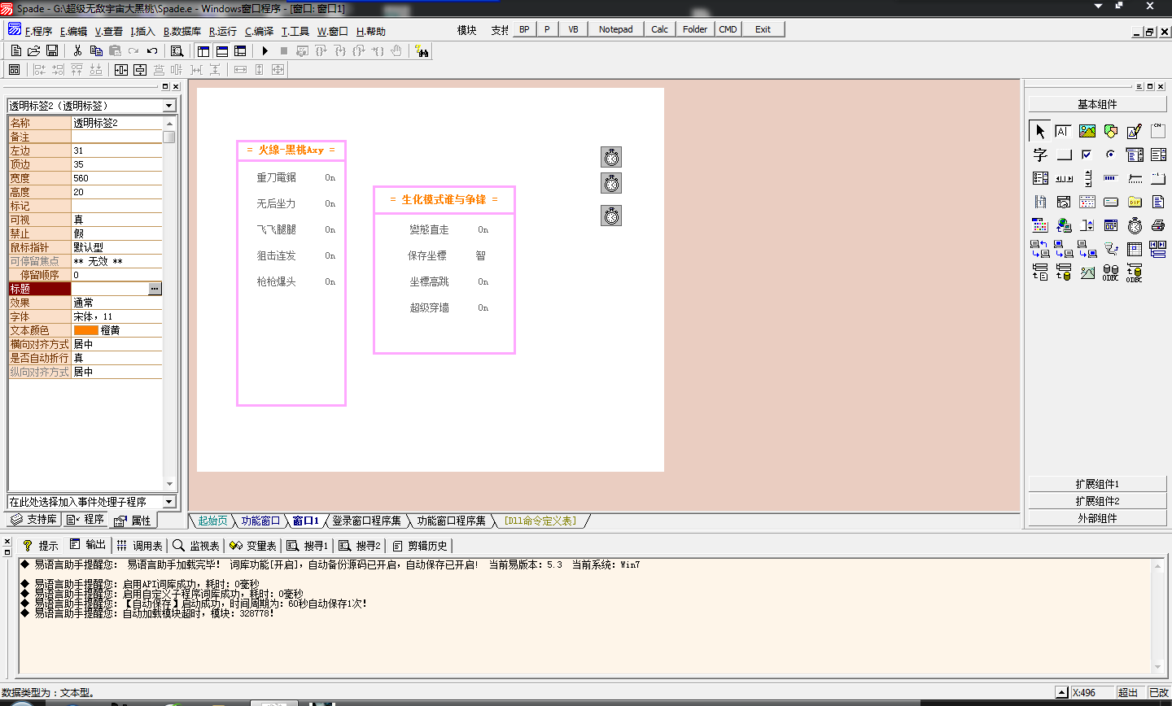Select the 生化模式谁与争锋 label on canvas
The image size is (1172, 706).
[x=444, y=199]
